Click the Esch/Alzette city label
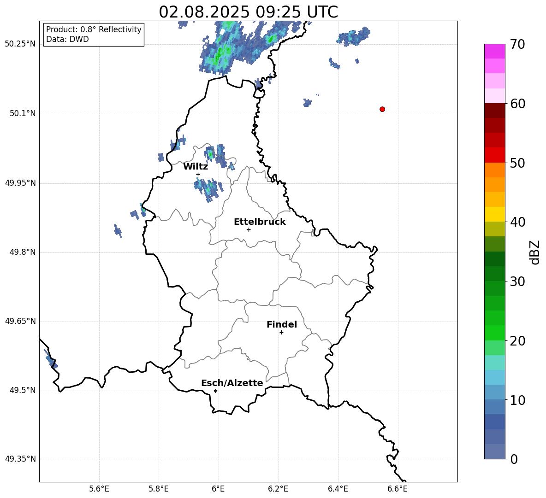This screenshot has width=546, height=498. click(232, 383)
